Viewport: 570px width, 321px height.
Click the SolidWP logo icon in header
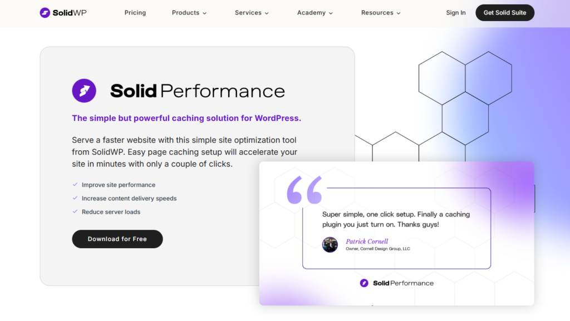pyautogui.click(x=45, y=13)
